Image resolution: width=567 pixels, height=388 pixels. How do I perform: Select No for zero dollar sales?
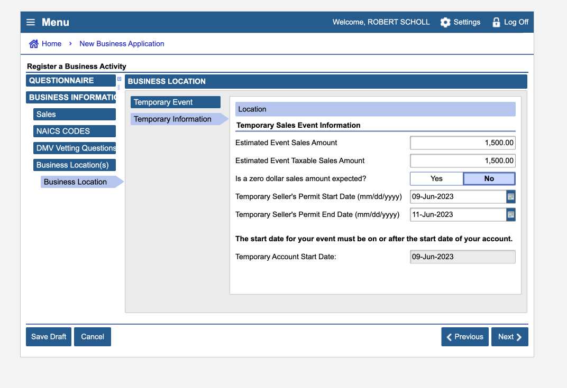tap(489, 179)
